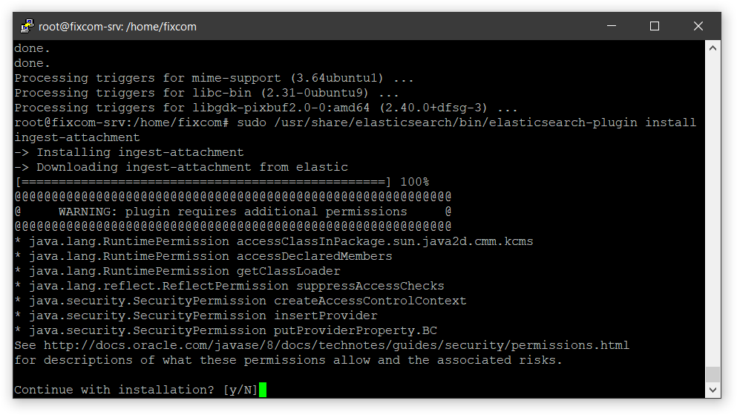Minimize the PuTTY terminal window
The height and width of the screenshot is (415, 737).
[612, 26]
